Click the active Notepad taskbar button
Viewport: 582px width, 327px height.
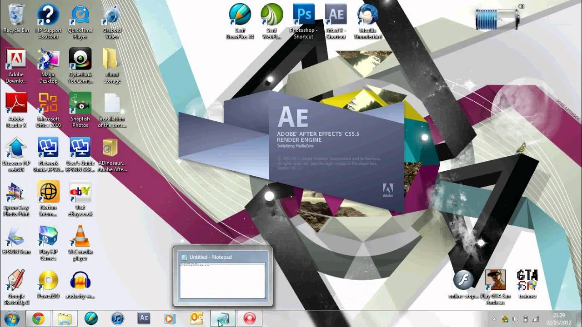coord(223,319)
